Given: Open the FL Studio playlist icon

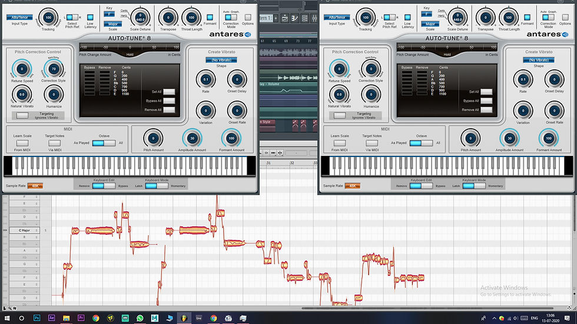Looking at the screenshot, I should coord(285,18).
